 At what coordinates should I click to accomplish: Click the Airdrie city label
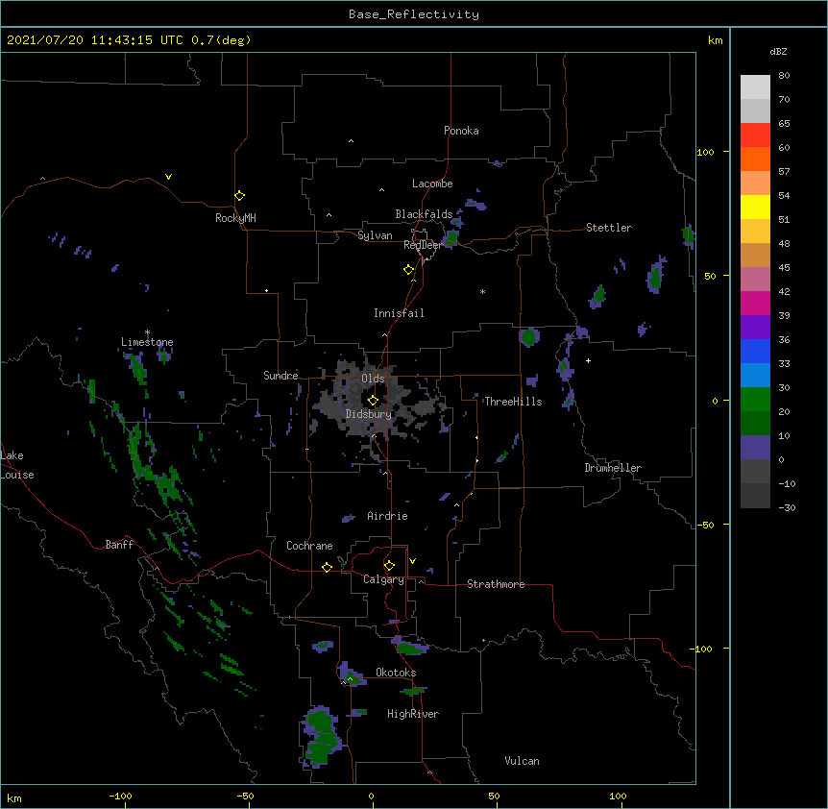click(x=388, y=516)
